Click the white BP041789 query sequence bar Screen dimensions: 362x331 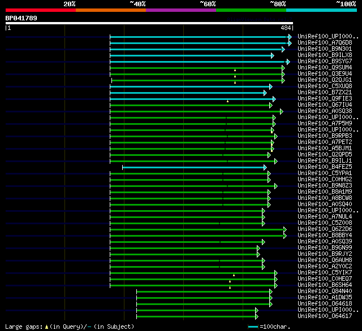pos(149,23)
